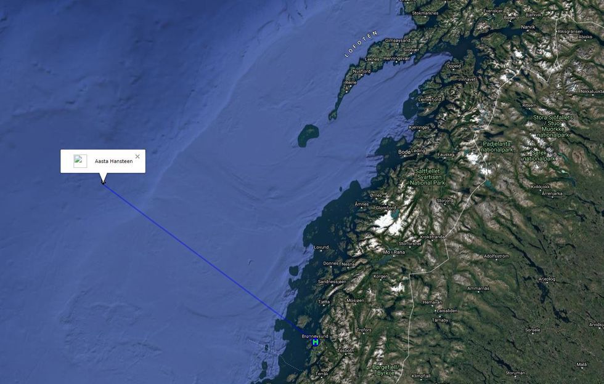Click the Padjelanta nationalpark label

[x=497, y=146]
